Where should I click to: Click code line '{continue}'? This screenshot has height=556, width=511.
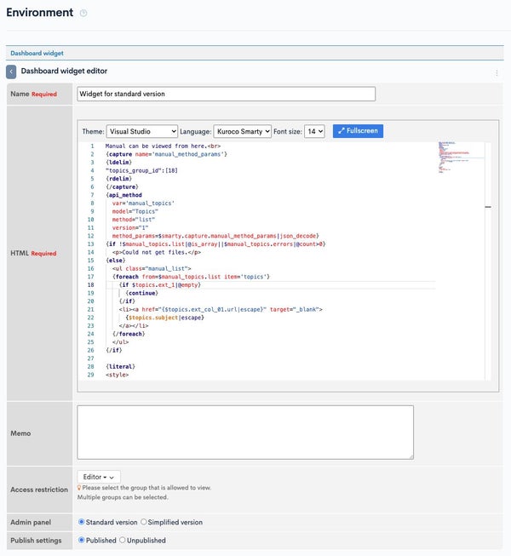(x=142, y=293)
